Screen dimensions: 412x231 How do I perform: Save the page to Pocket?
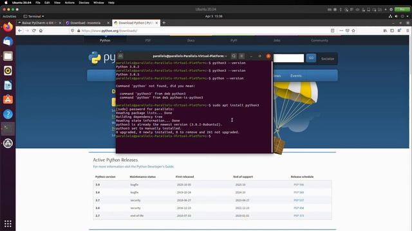point(348,31)
